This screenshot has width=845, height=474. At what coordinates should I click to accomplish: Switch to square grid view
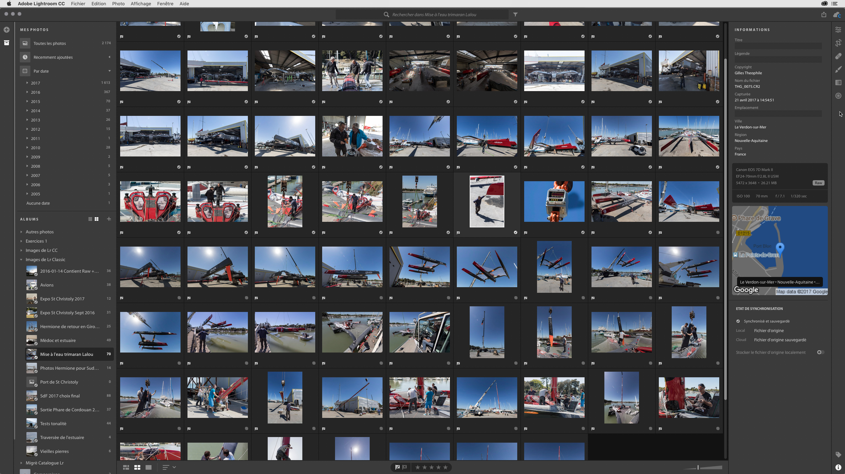[x=137, y=467]
